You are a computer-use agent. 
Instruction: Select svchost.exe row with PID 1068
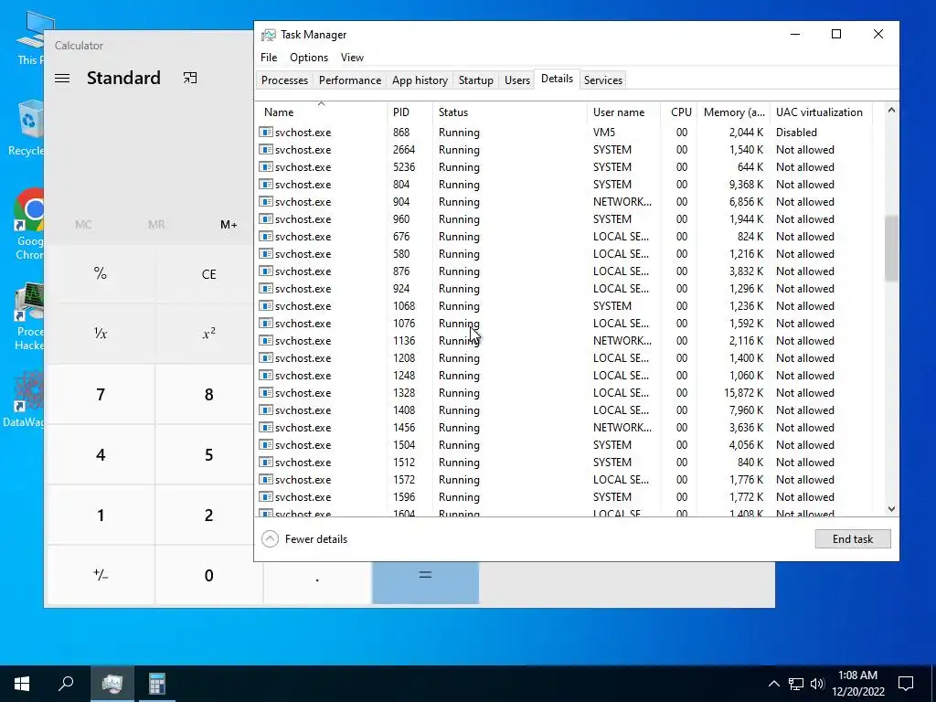pyautogui.click(x=564, y=305)
